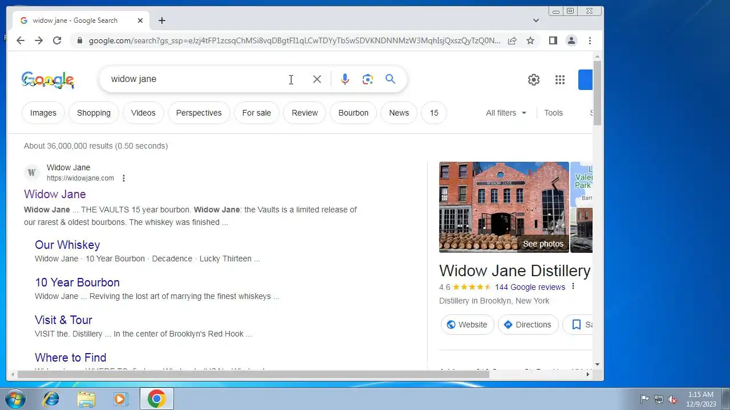Image resolution: width=730 pixels, height=410 pixels.
Task: Go to the Google homepage via the logo
Action: coord(48,80)
